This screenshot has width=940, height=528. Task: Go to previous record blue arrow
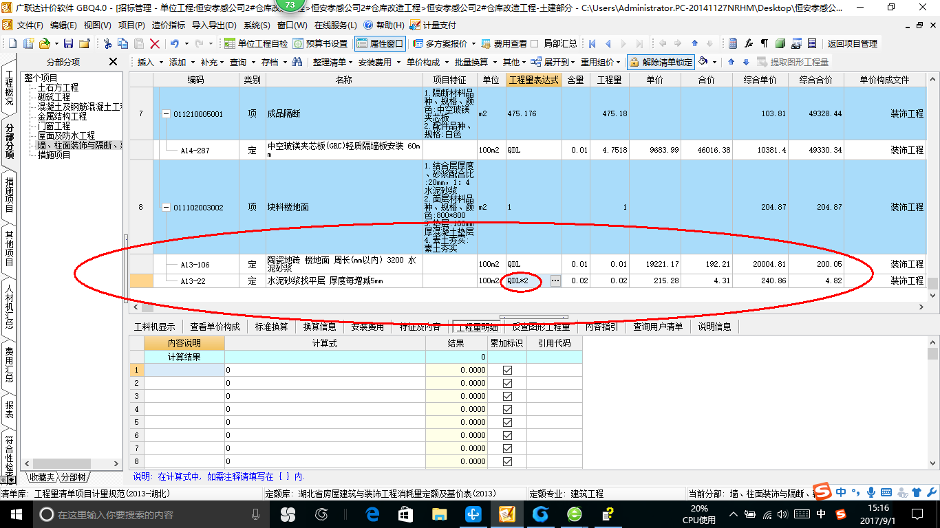coord(608,43)
